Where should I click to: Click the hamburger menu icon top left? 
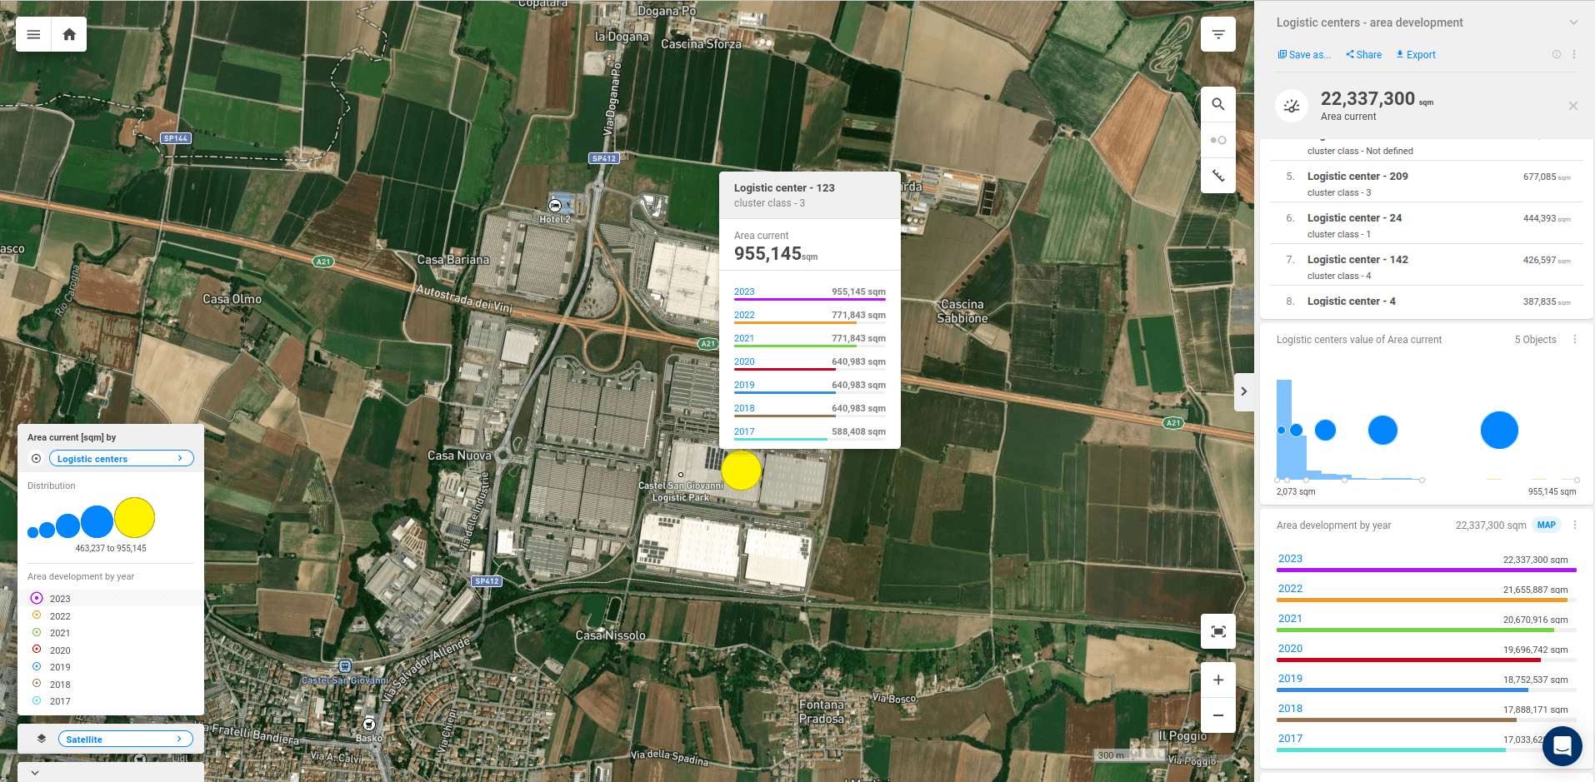pos(32,34)
